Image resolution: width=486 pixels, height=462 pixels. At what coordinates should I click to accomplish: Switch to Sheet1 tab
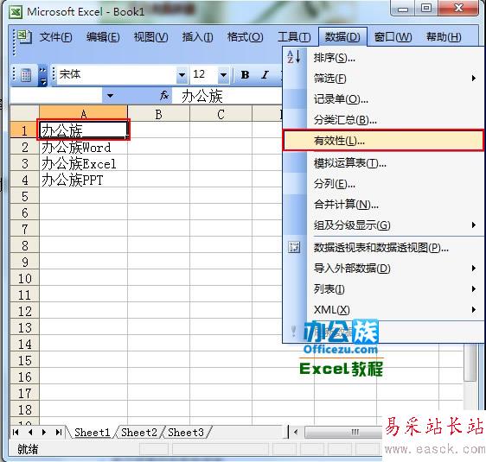tap(92, 433)
